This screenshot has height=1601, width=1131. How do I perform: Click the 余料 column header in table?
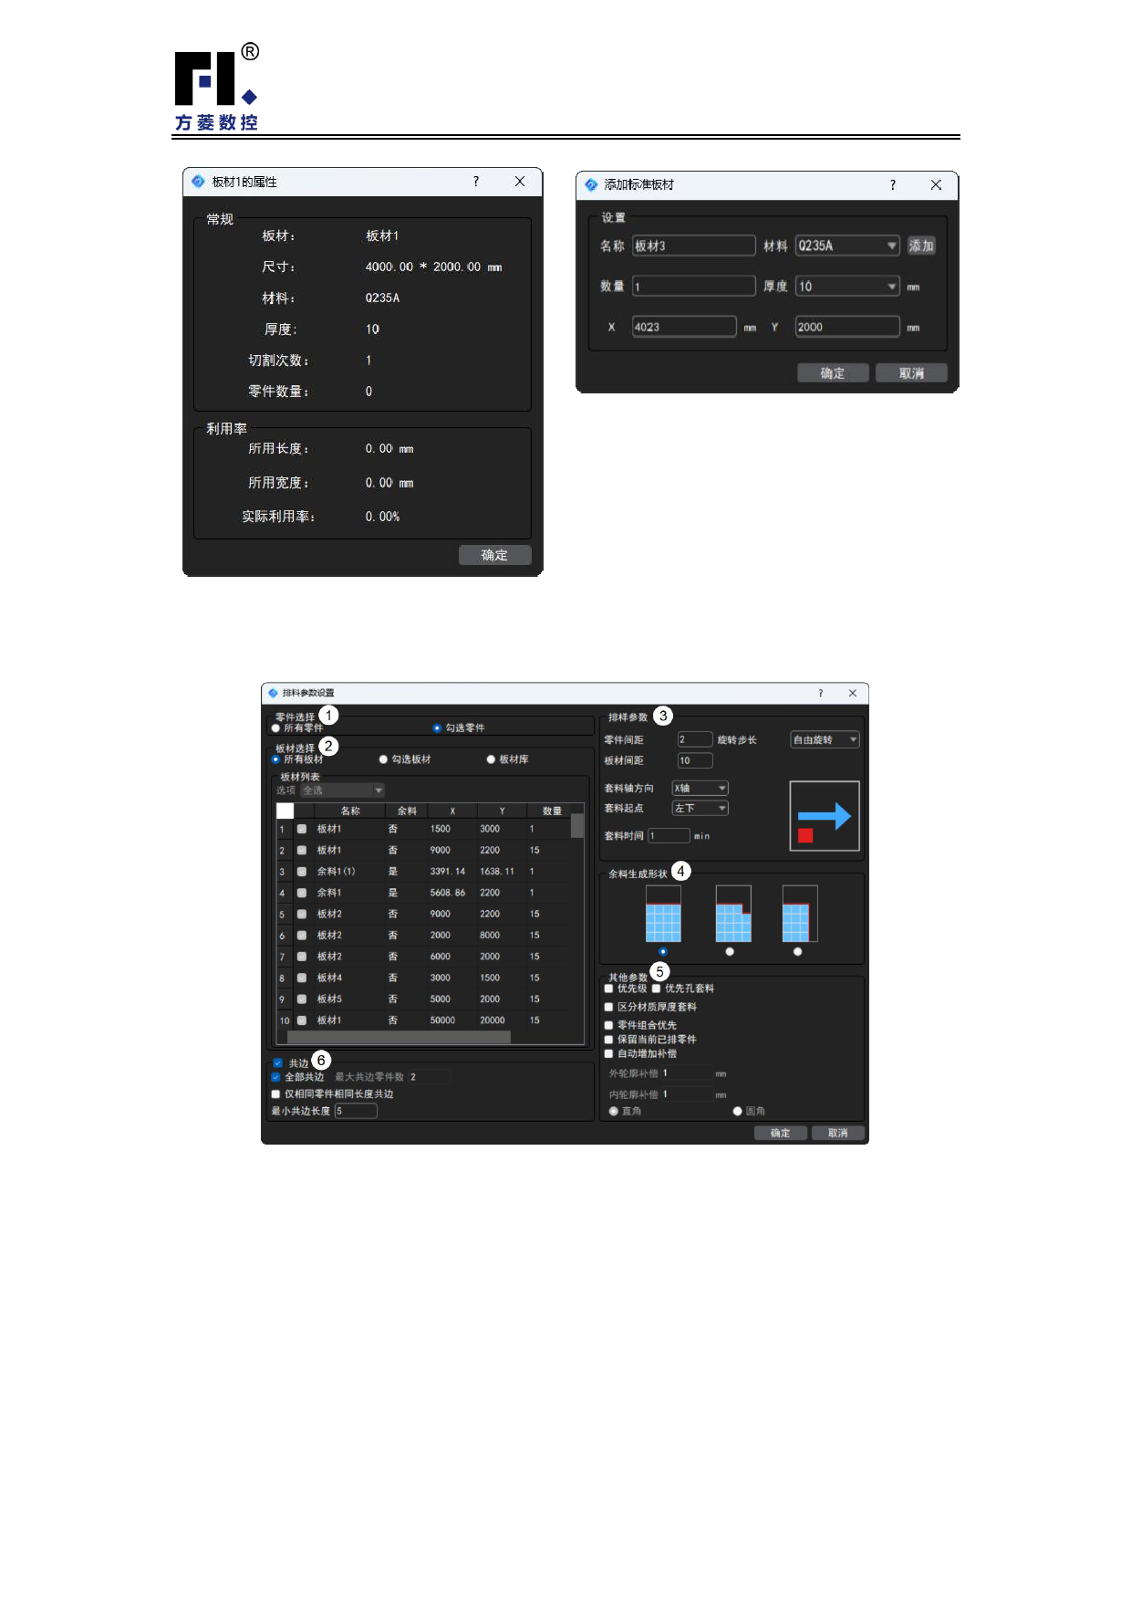point(407,811)
